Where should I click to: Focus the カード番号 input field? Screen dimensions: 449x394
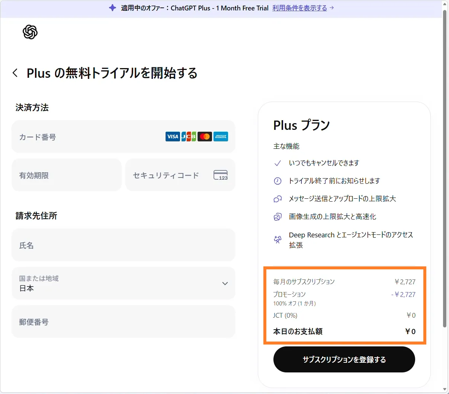point(89,137)
